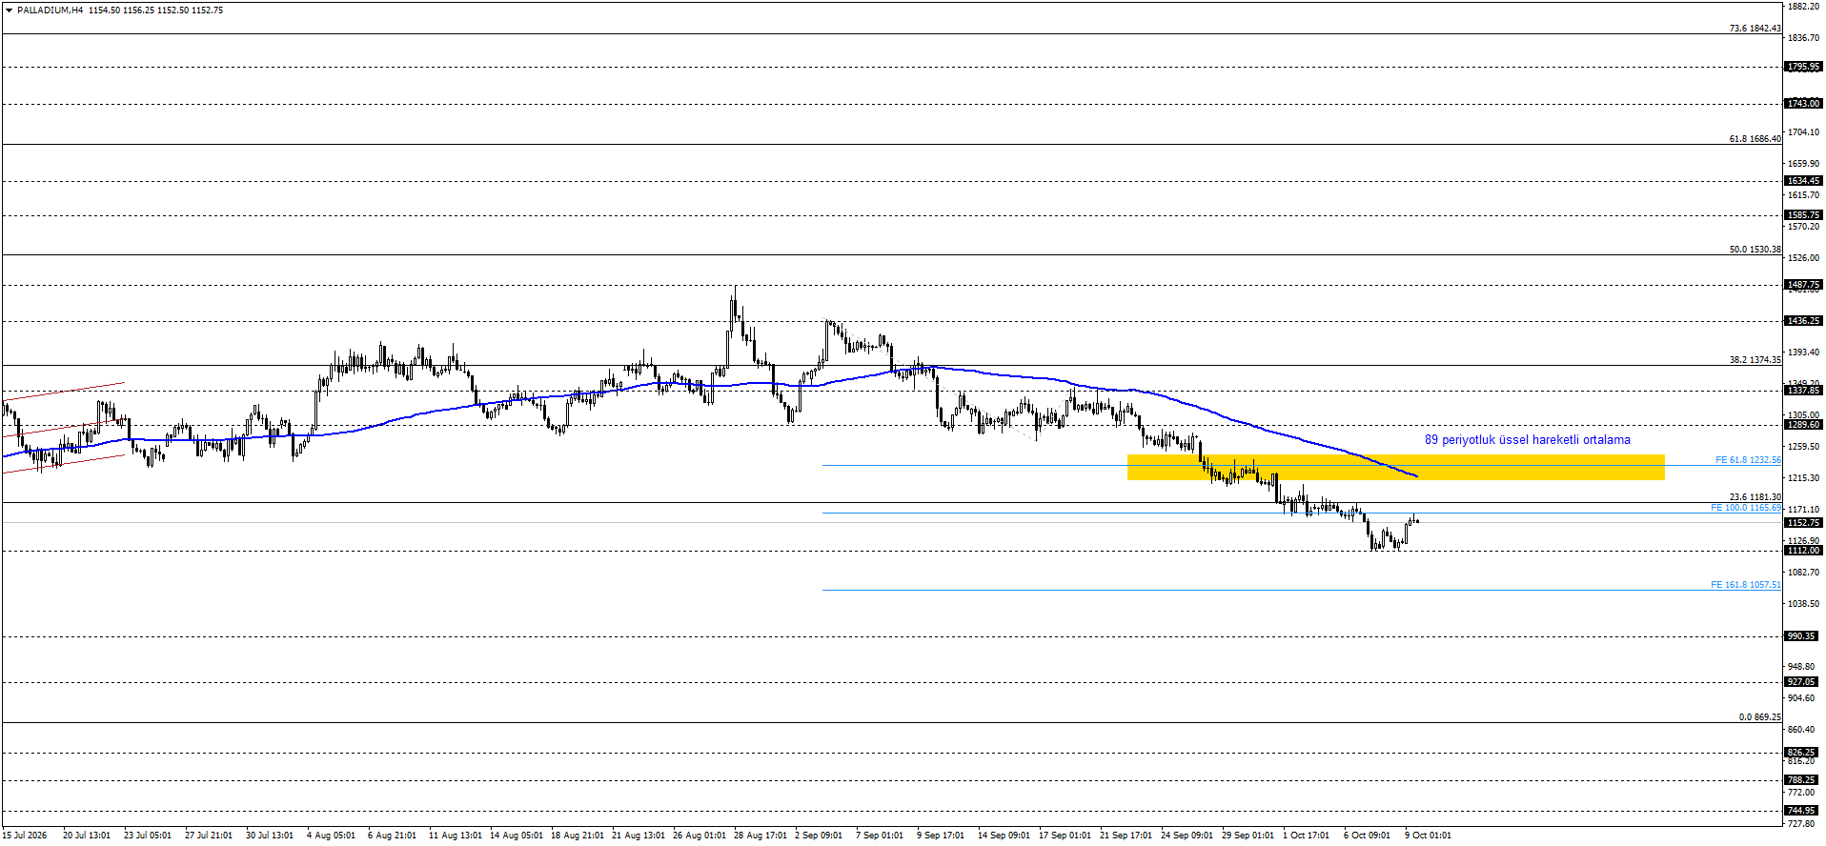Click the '89 periyotluk üssel hareketli ortalama' annotation
The width and height of the screenshot is (1826, 846).
[1527, 440]
